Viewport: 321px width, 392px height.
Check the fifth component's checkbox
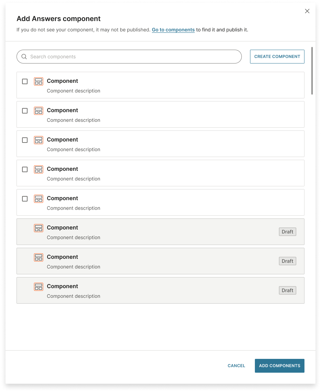[24, 199]
